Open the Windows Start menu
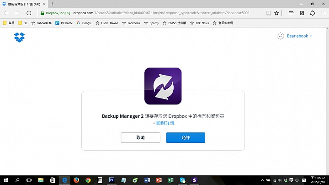The width and height of the screenshot is (329, 185). pos(5,180)
